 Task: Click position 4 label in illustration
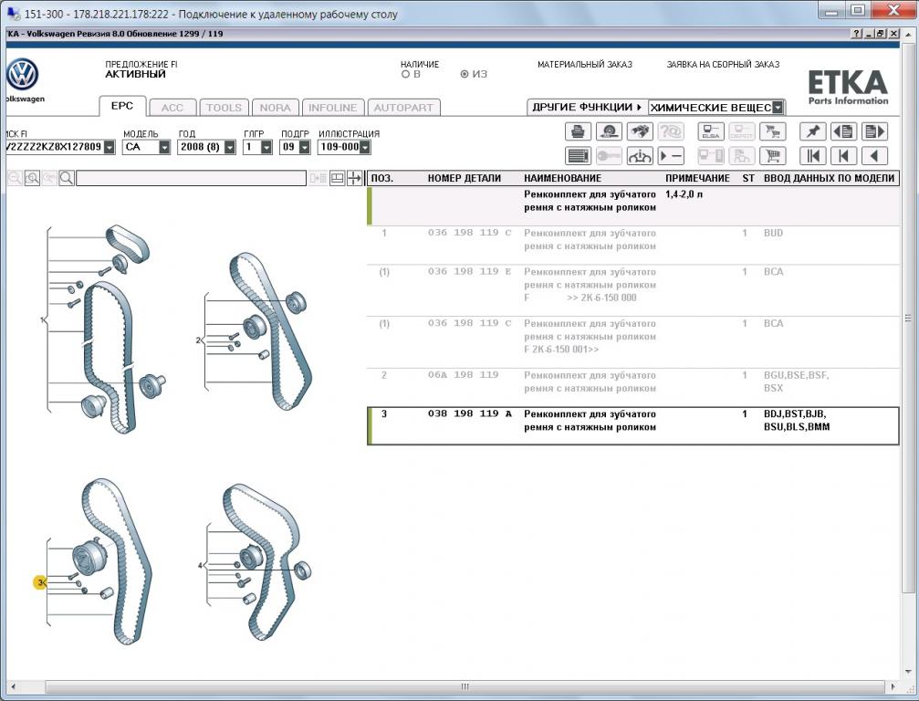(x=201, y=566)
